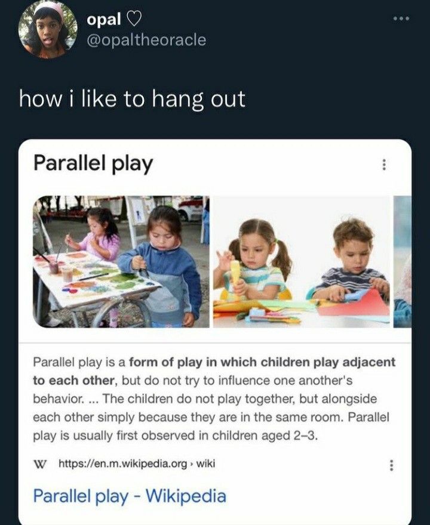This screenshot has height=525, width=430.
Task: Open the Parallel play - Wikipedia link
Action: click(x=130, y=496)
